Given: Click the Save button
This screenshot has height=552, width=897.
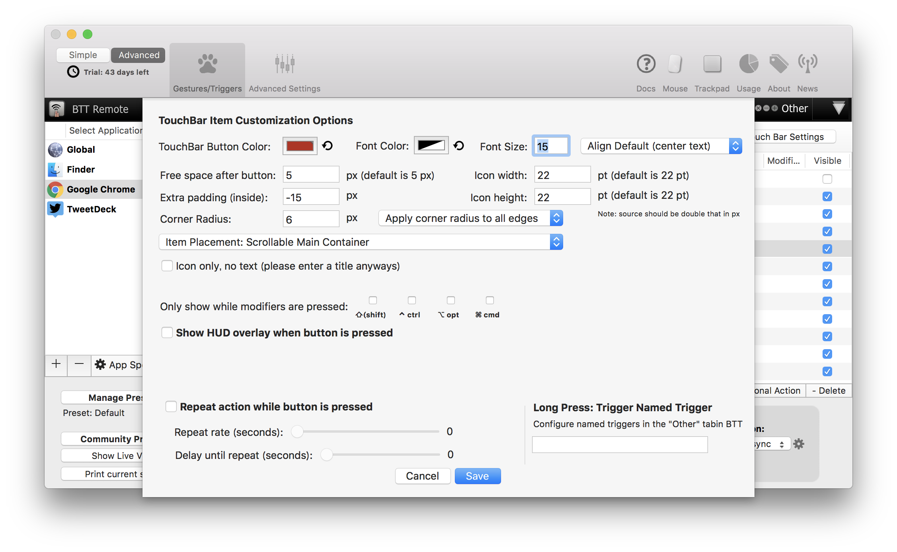Looking at the screenshot, I should pos(478,476).
